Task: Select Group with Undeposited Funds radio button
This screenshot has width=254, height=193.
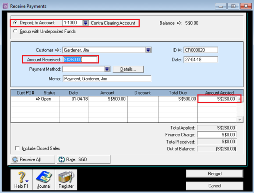Action: 15,31
